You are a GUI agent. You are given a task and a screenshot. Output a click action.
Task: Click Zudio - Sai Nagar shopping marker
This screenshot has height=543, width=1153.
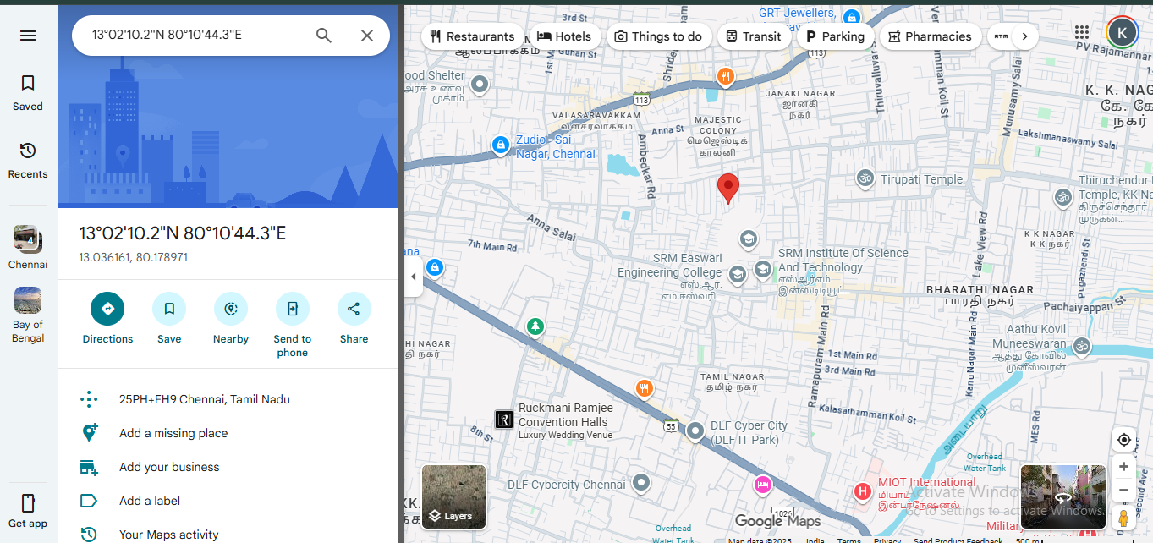(x=501, y=145)
